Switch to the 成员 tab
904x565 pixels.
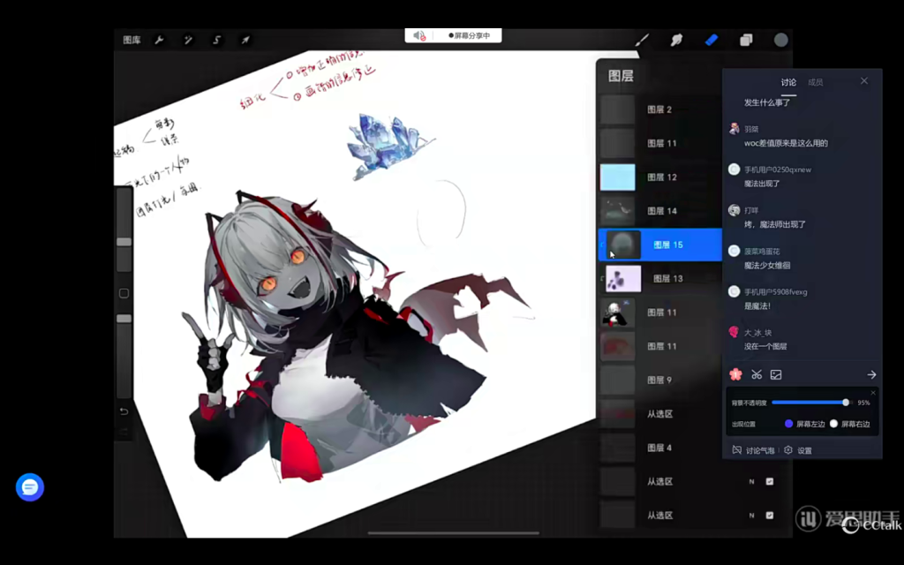815,82
